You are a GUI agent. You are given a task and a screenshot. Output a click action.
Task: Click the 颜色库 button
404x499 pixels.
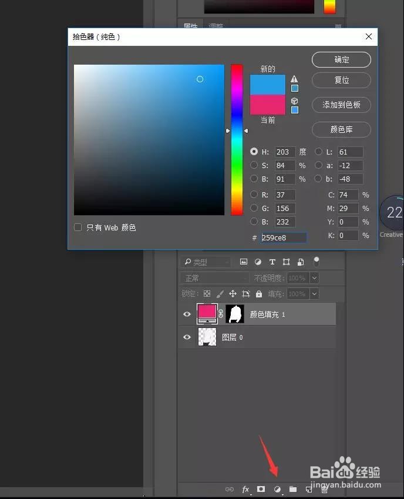click(x=341, y=129)
